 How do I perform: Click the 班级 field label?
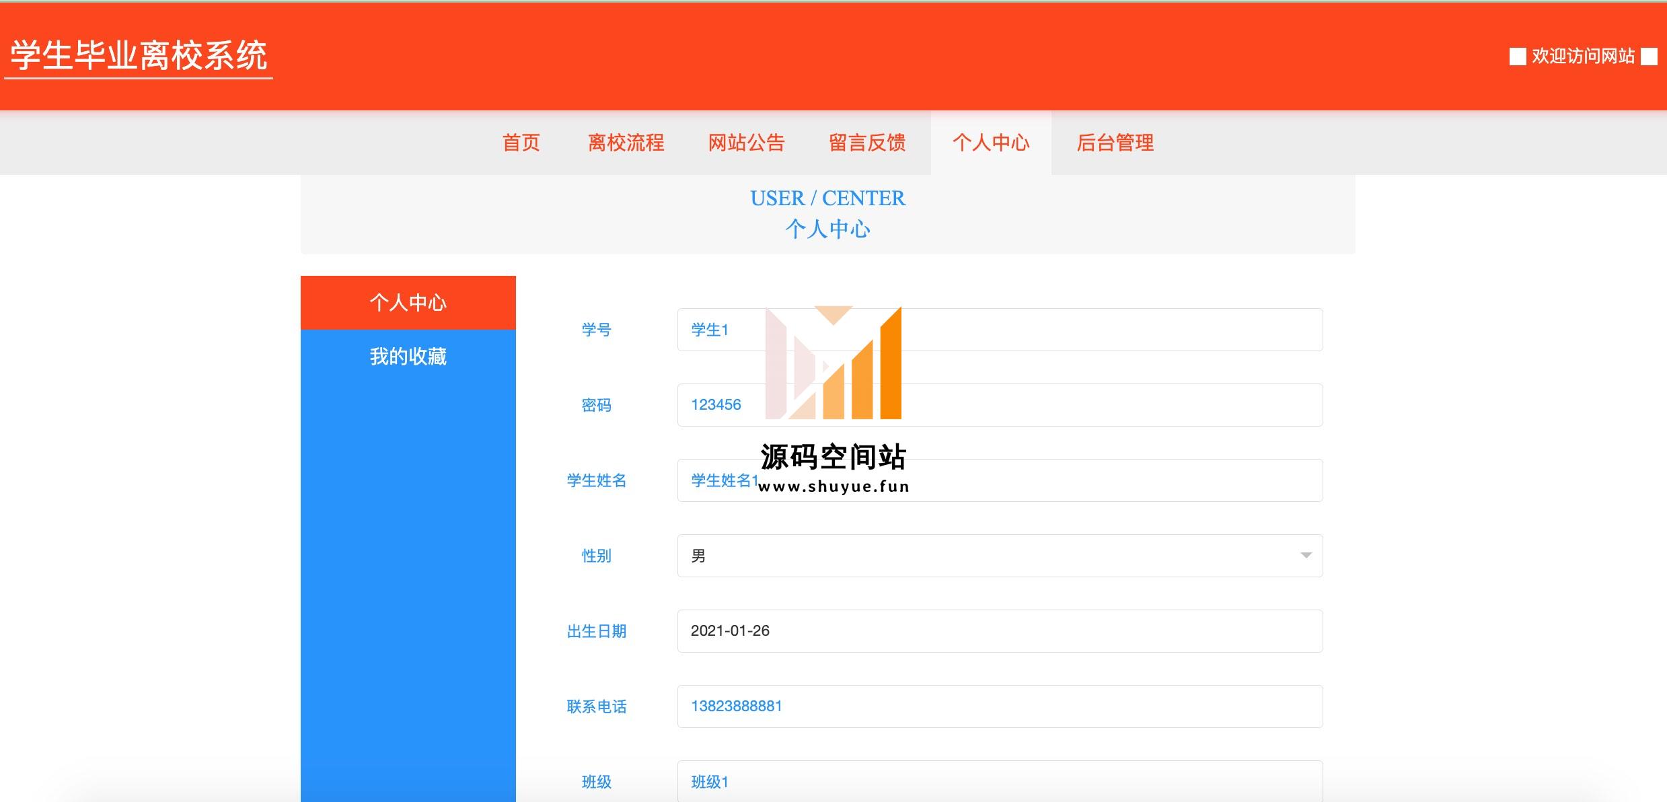click(x=596, y=782)
